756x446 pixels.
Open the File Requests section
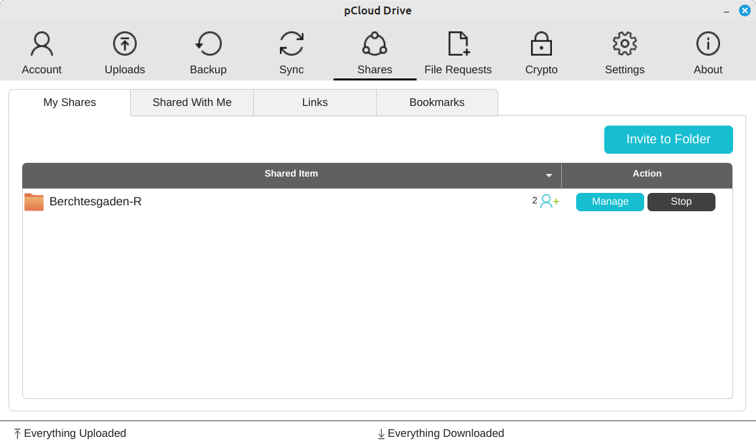[x=458, y=53]
